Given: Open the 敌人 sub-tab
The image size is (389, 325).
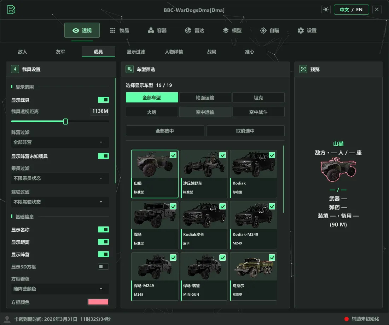Looking at the screenshot, I should [22, 52].
